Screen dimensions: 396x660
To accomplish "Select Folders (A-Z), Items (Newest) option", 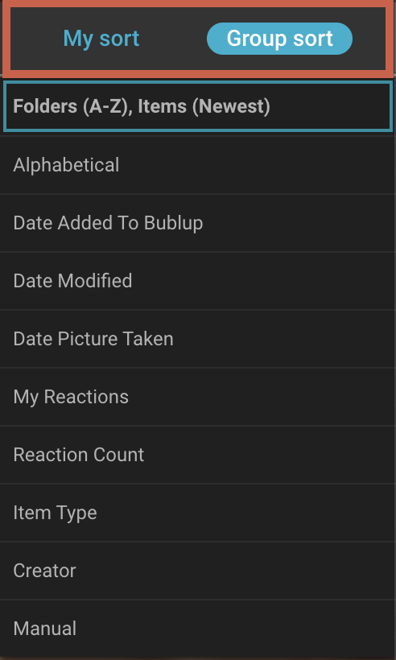I will (x=198, y=106).
